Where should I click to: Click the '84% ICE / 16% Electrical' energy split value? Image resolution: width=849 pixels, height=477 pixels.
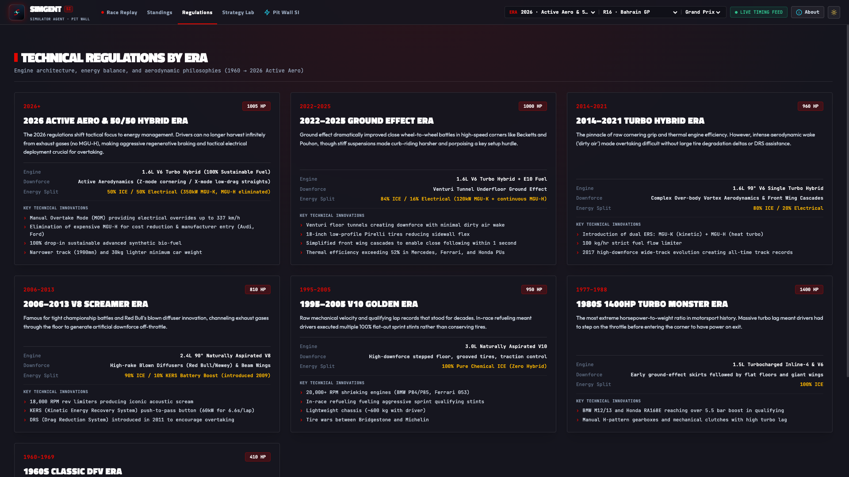pos(463,199)
